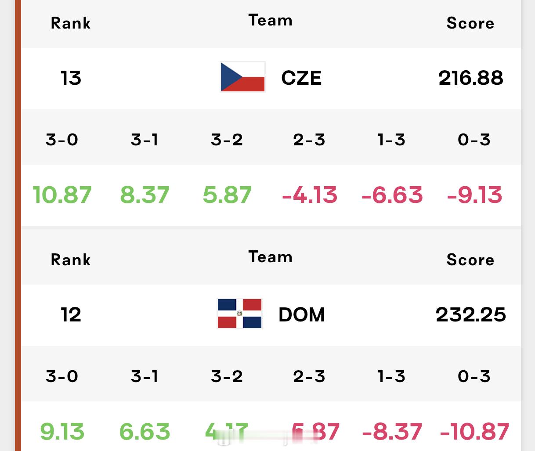Screen dimensions: 535x451
Task: Click CZE score 216.88
Action: pos(471,78)
